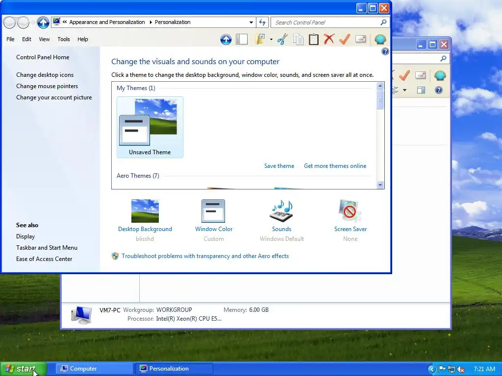Switch to the Computer taskbar button

tap(95, 369)
